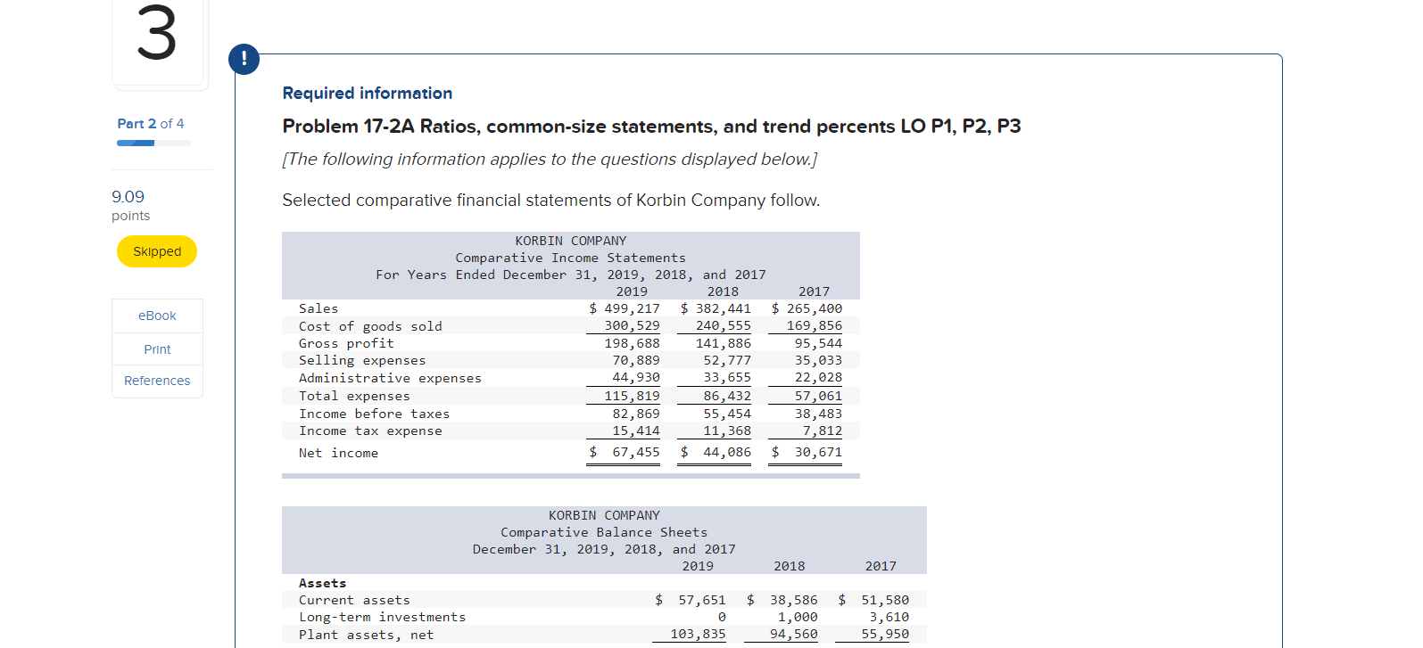Click the 2017 gross profit 95,544
This screenshot has width=1423, height=648.
818,343
